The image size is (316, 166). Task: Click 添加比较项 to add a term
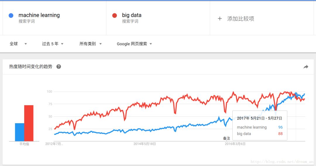pos(241,19)
